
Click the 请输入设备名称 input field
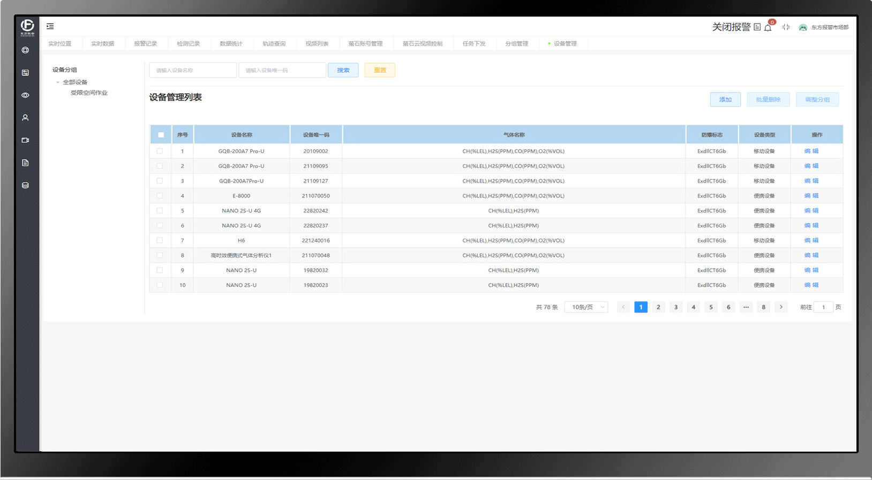point(193,70)
